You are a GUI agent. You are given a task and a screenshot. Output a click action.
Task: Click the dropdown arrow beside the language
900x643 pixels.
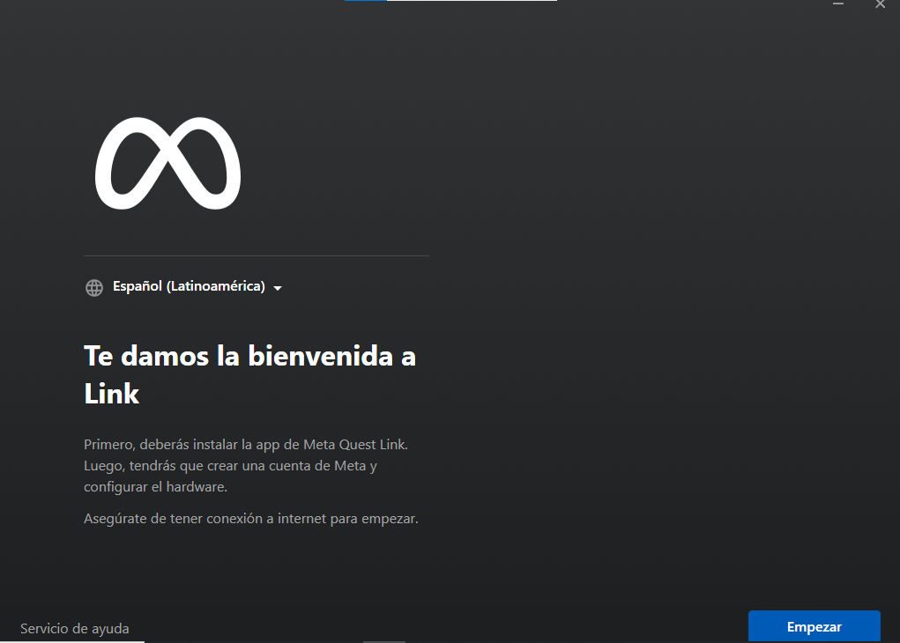pos(278,288)
